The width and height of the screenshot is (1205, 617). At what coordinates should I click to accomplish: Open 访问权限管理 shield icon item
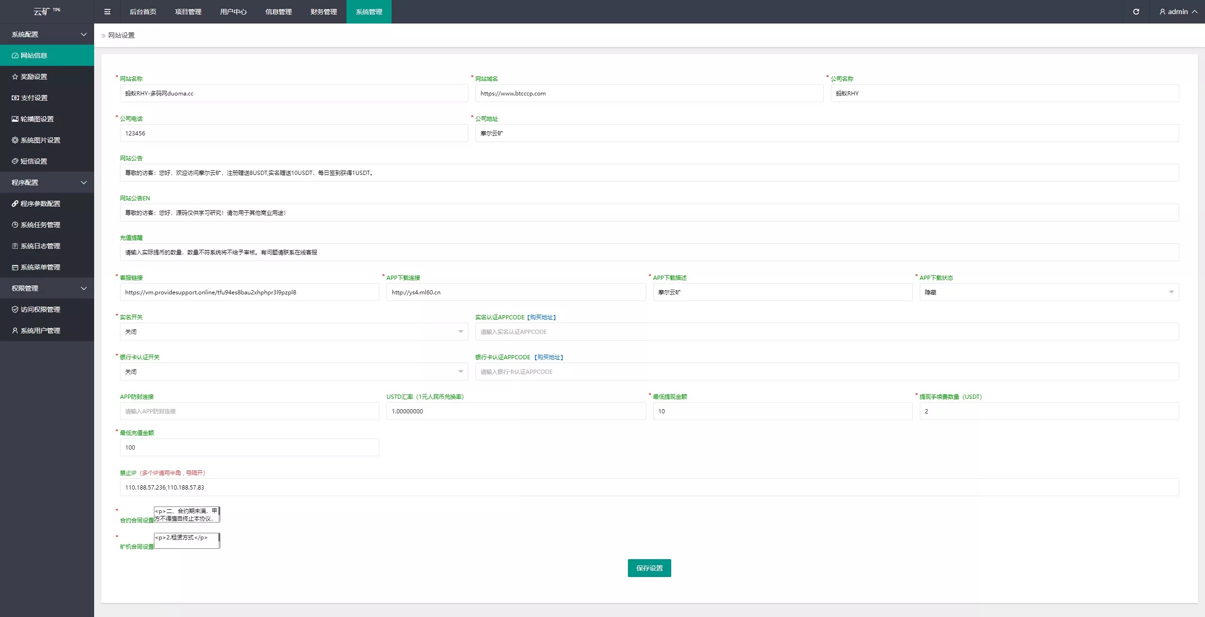click(x=40, y=309)
